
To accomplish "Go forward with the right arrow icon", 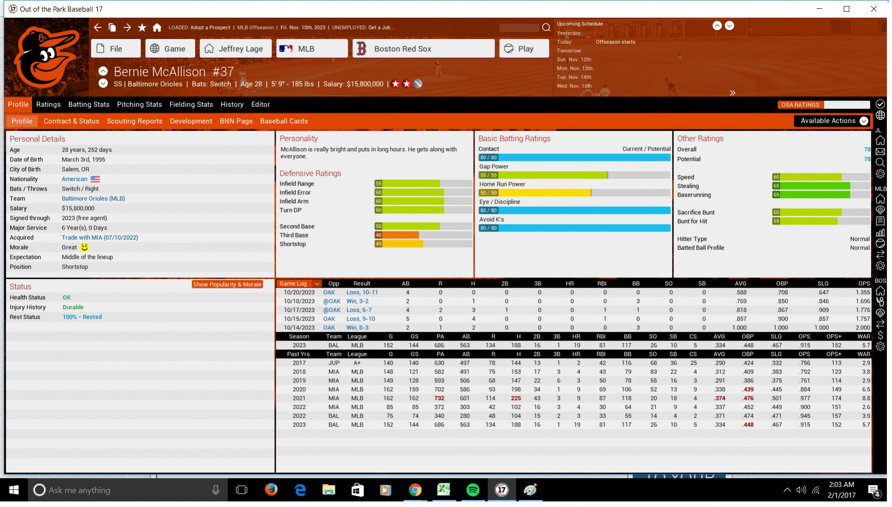I will (x=127, y=27).
